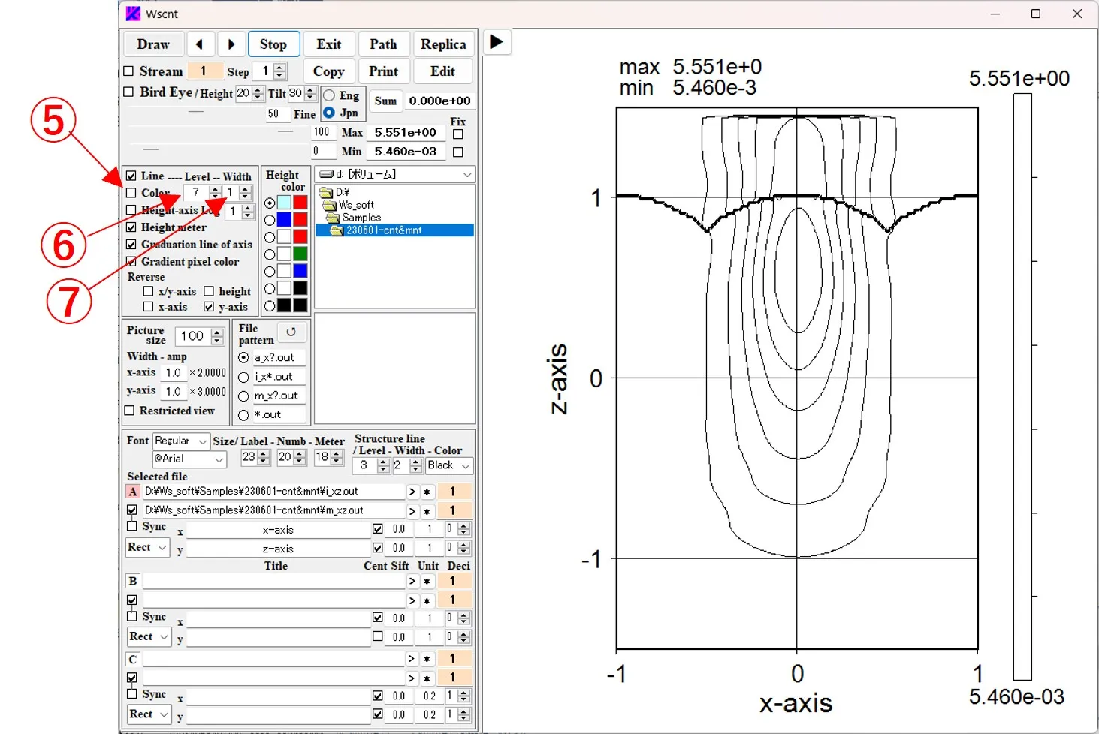
Task: Click the Path button
Action: coord(383,44)
